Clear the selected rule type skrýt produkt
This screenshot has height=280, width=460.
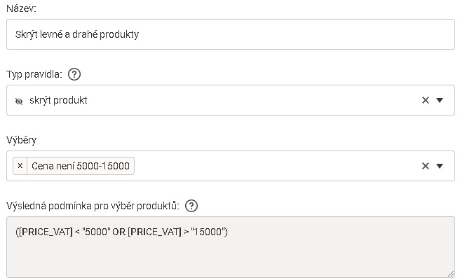click(426, 100)
